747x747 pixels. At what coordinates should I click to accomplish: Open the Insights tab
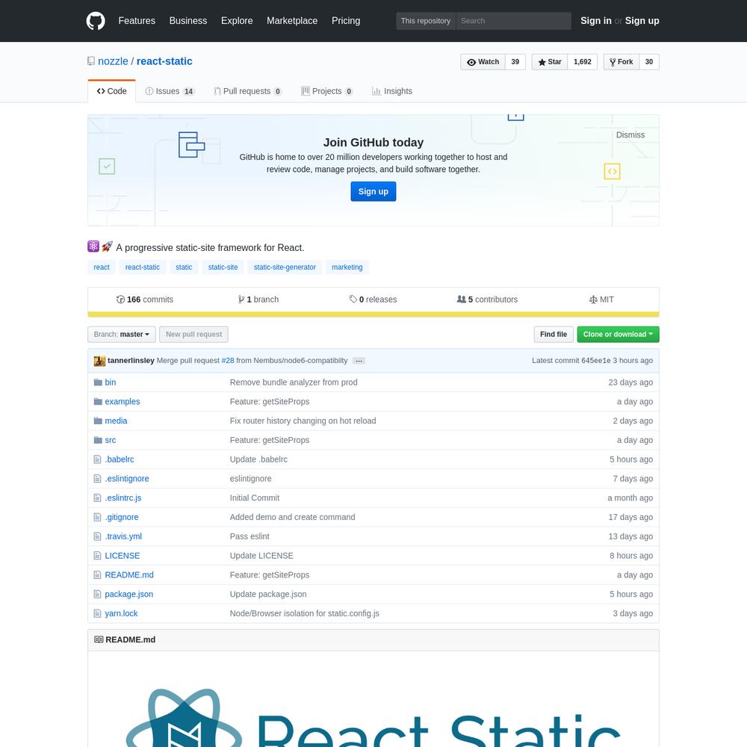[x=392, y=91]
